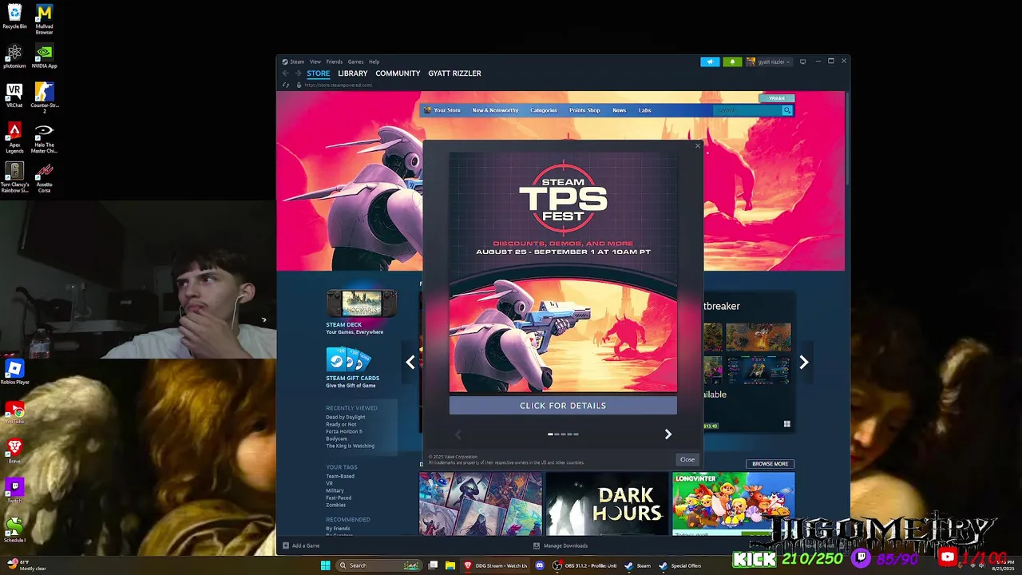
Task: Close the TPS Fest popup with X
Action: 697,145
